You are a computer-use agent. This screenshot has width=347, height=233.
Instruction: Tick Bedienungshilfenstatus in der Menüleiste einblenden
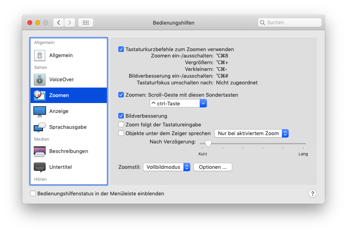pos(33,194)
